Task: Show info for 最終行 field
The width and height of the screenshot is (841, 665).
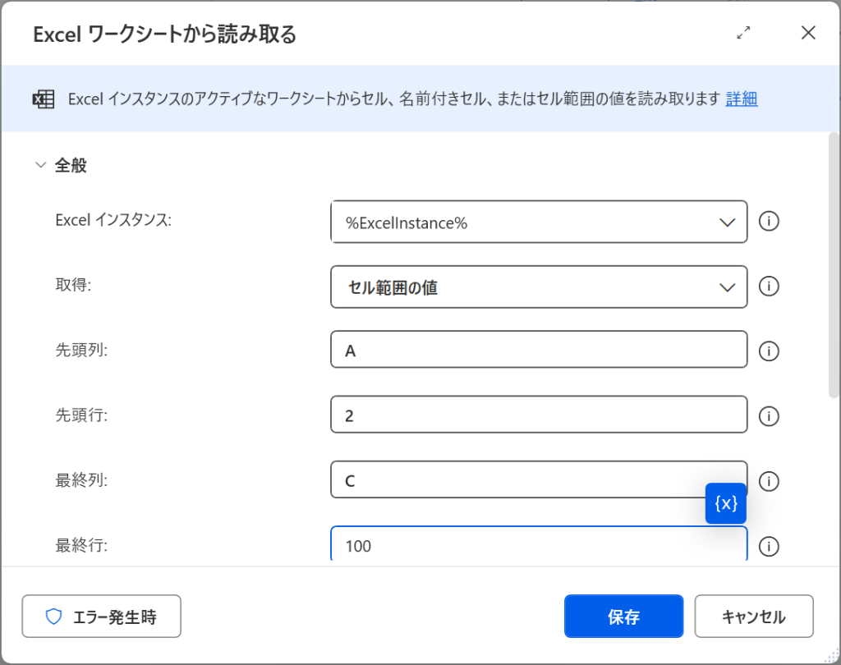Action: (769, 547)
